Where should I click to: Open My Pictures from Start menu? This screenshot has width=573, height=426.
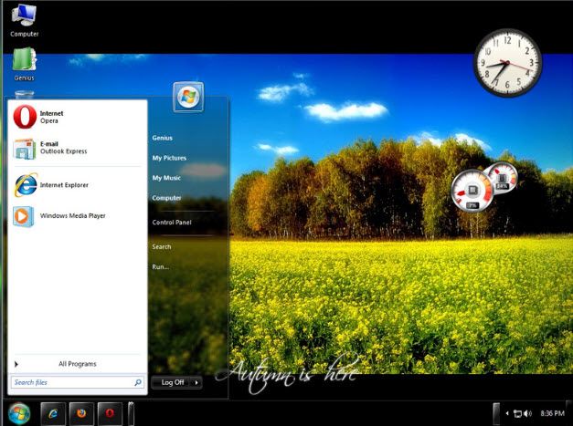tap(169, 158)
